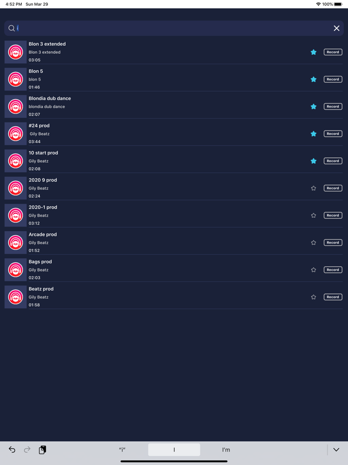Favorite the Beatz prod track
Screen dimensions: 348x465
click(x=313, y=297)
